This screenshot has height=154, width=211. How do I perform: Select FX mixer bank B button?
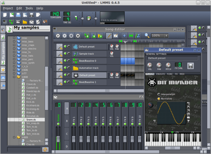[67, 121]
